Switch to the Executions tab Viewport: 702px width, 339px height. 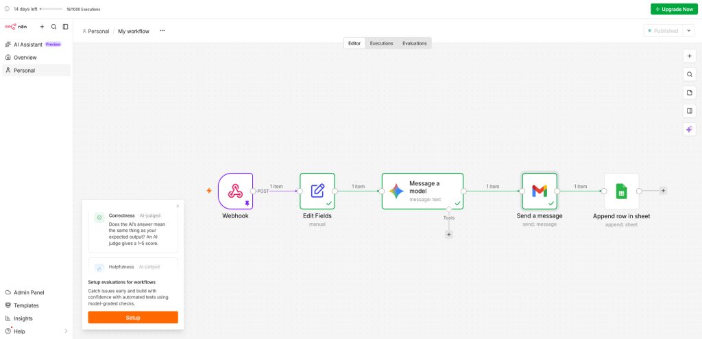pos(381,43)
